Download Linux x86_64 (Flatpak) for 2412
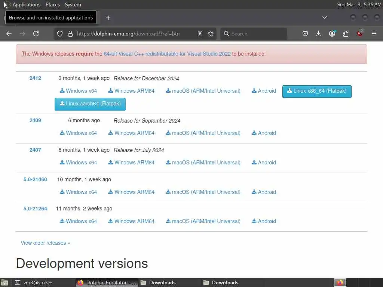The width and height of the screenshot is (383, 287). [317, 91]
